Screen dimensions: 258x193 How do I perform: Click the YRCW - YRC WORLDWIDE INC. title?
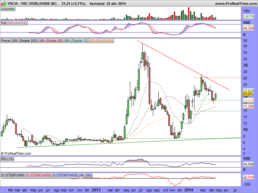click(x=33, y=4)
